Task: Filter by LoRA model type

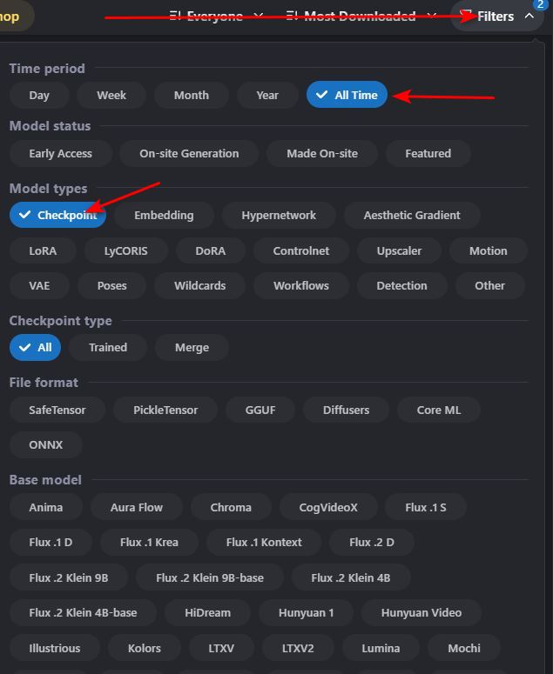Action: 43,250
